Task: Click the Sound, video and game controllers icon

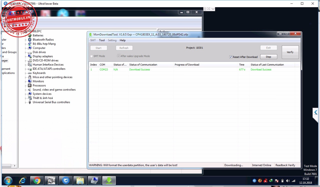Action: coord(30,90)
